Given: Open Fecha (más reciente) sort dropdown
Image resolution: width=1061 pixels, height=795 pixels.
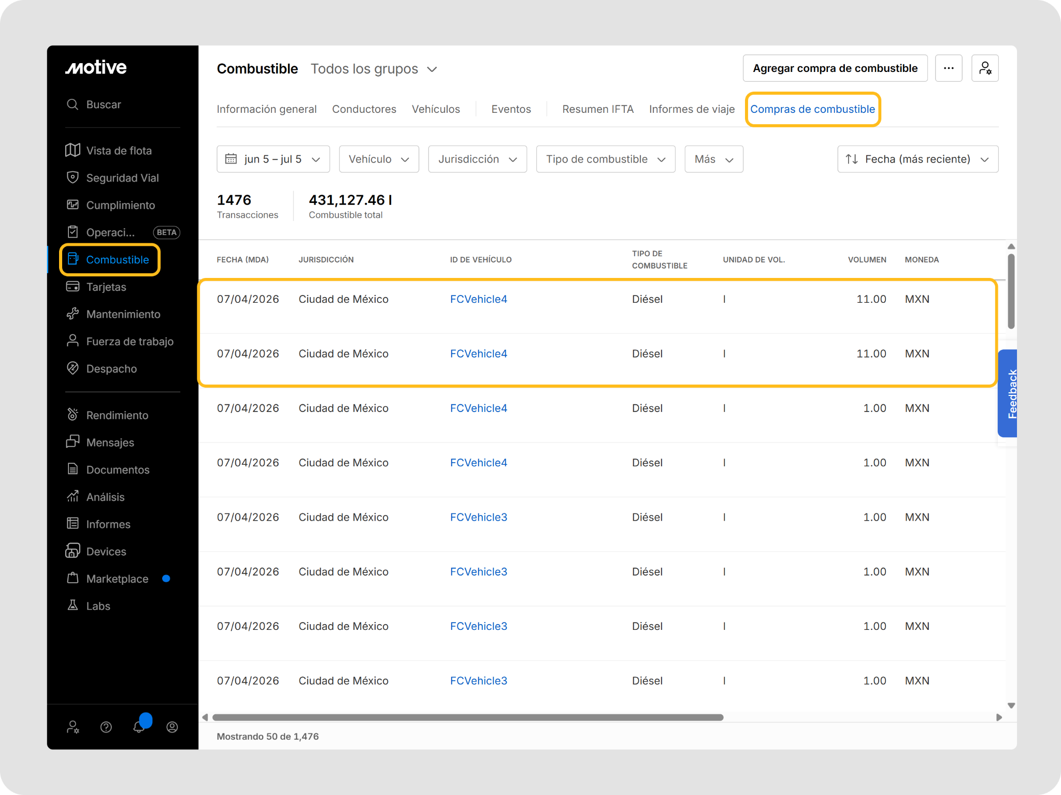Looking at the screenshot, I should (x=917, y=159).
